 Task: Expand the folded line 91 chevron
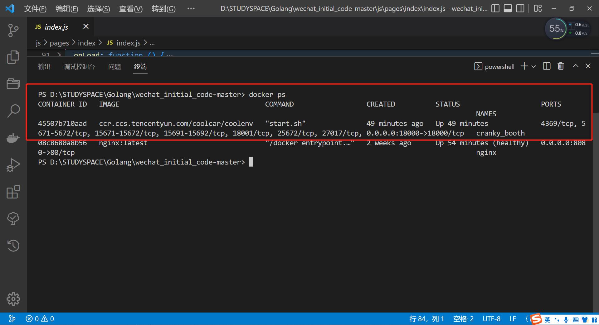(59, 55)
